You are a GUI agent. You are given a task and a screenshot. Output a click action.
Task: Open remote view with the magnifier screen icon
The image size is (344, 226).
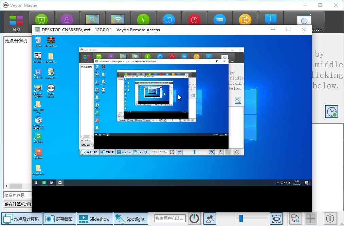[92, 20]
